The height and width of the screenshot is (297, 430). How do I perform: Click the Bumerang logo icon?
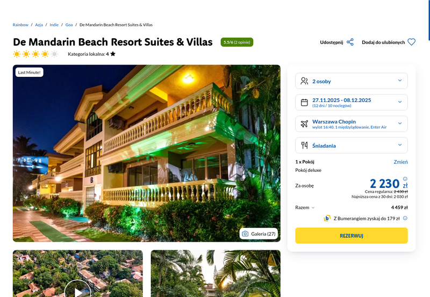tap(327, 219)
